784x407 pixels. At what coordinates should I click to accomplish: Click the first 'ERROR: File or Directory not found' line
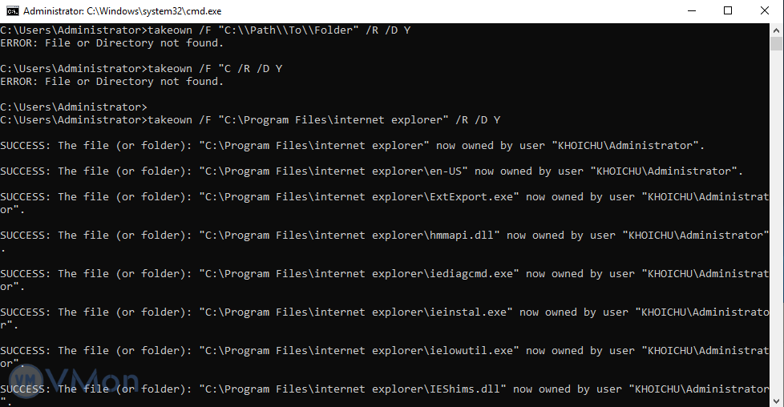point(112,43)
